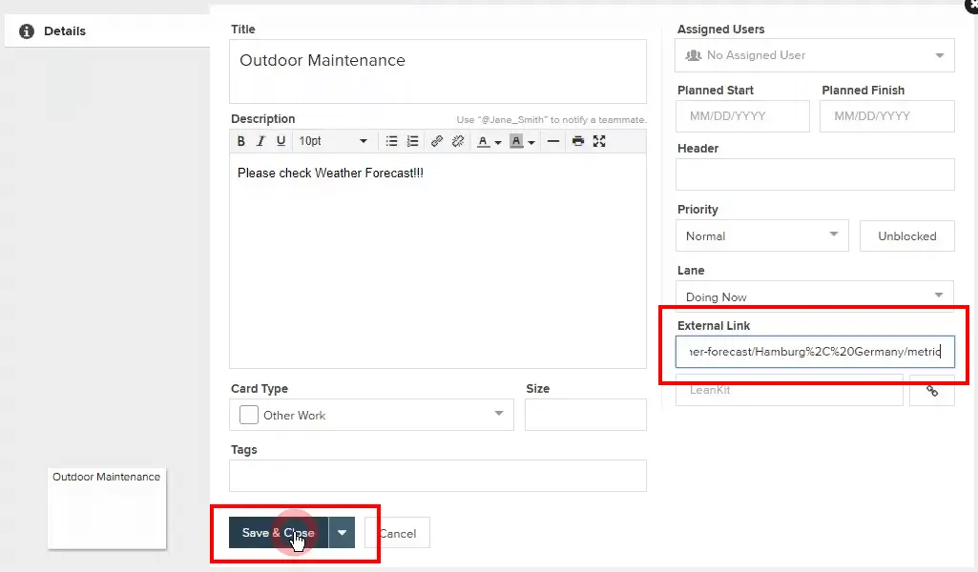Click the Planned Start date field
This screenshot has width=978, height=572.
742,116
